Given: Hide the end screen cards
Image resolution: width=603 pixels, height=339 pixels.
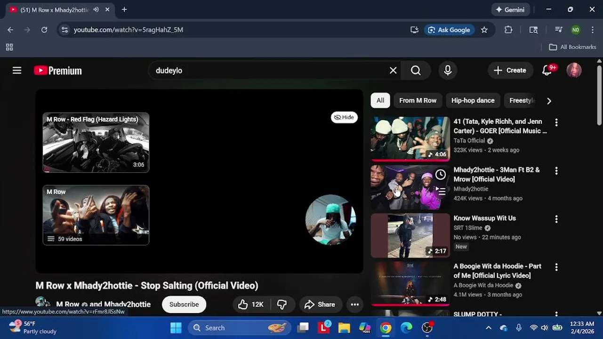Looking at the screenshot, I should click(344, 117).
